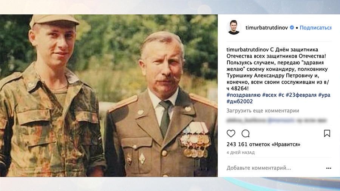Open timurbatrutdinov username in header

pos(266,28)
